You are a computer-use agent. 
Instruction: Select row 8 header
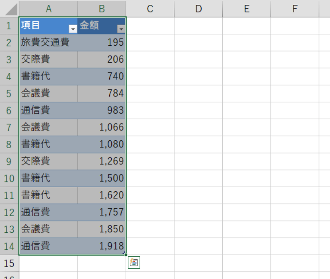pos(9,145)
